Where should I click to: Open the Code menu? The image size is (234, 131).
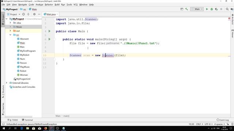pos(31,5)
